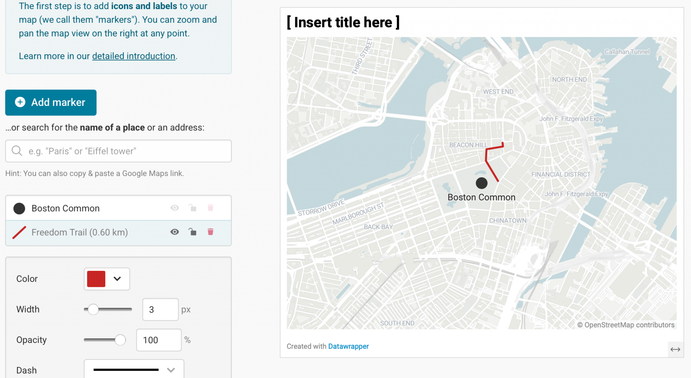The width and height of the screenshot is (691, 378).
Task: Click the plus icon on the Add marker button
Action: [x=20, y=102]
